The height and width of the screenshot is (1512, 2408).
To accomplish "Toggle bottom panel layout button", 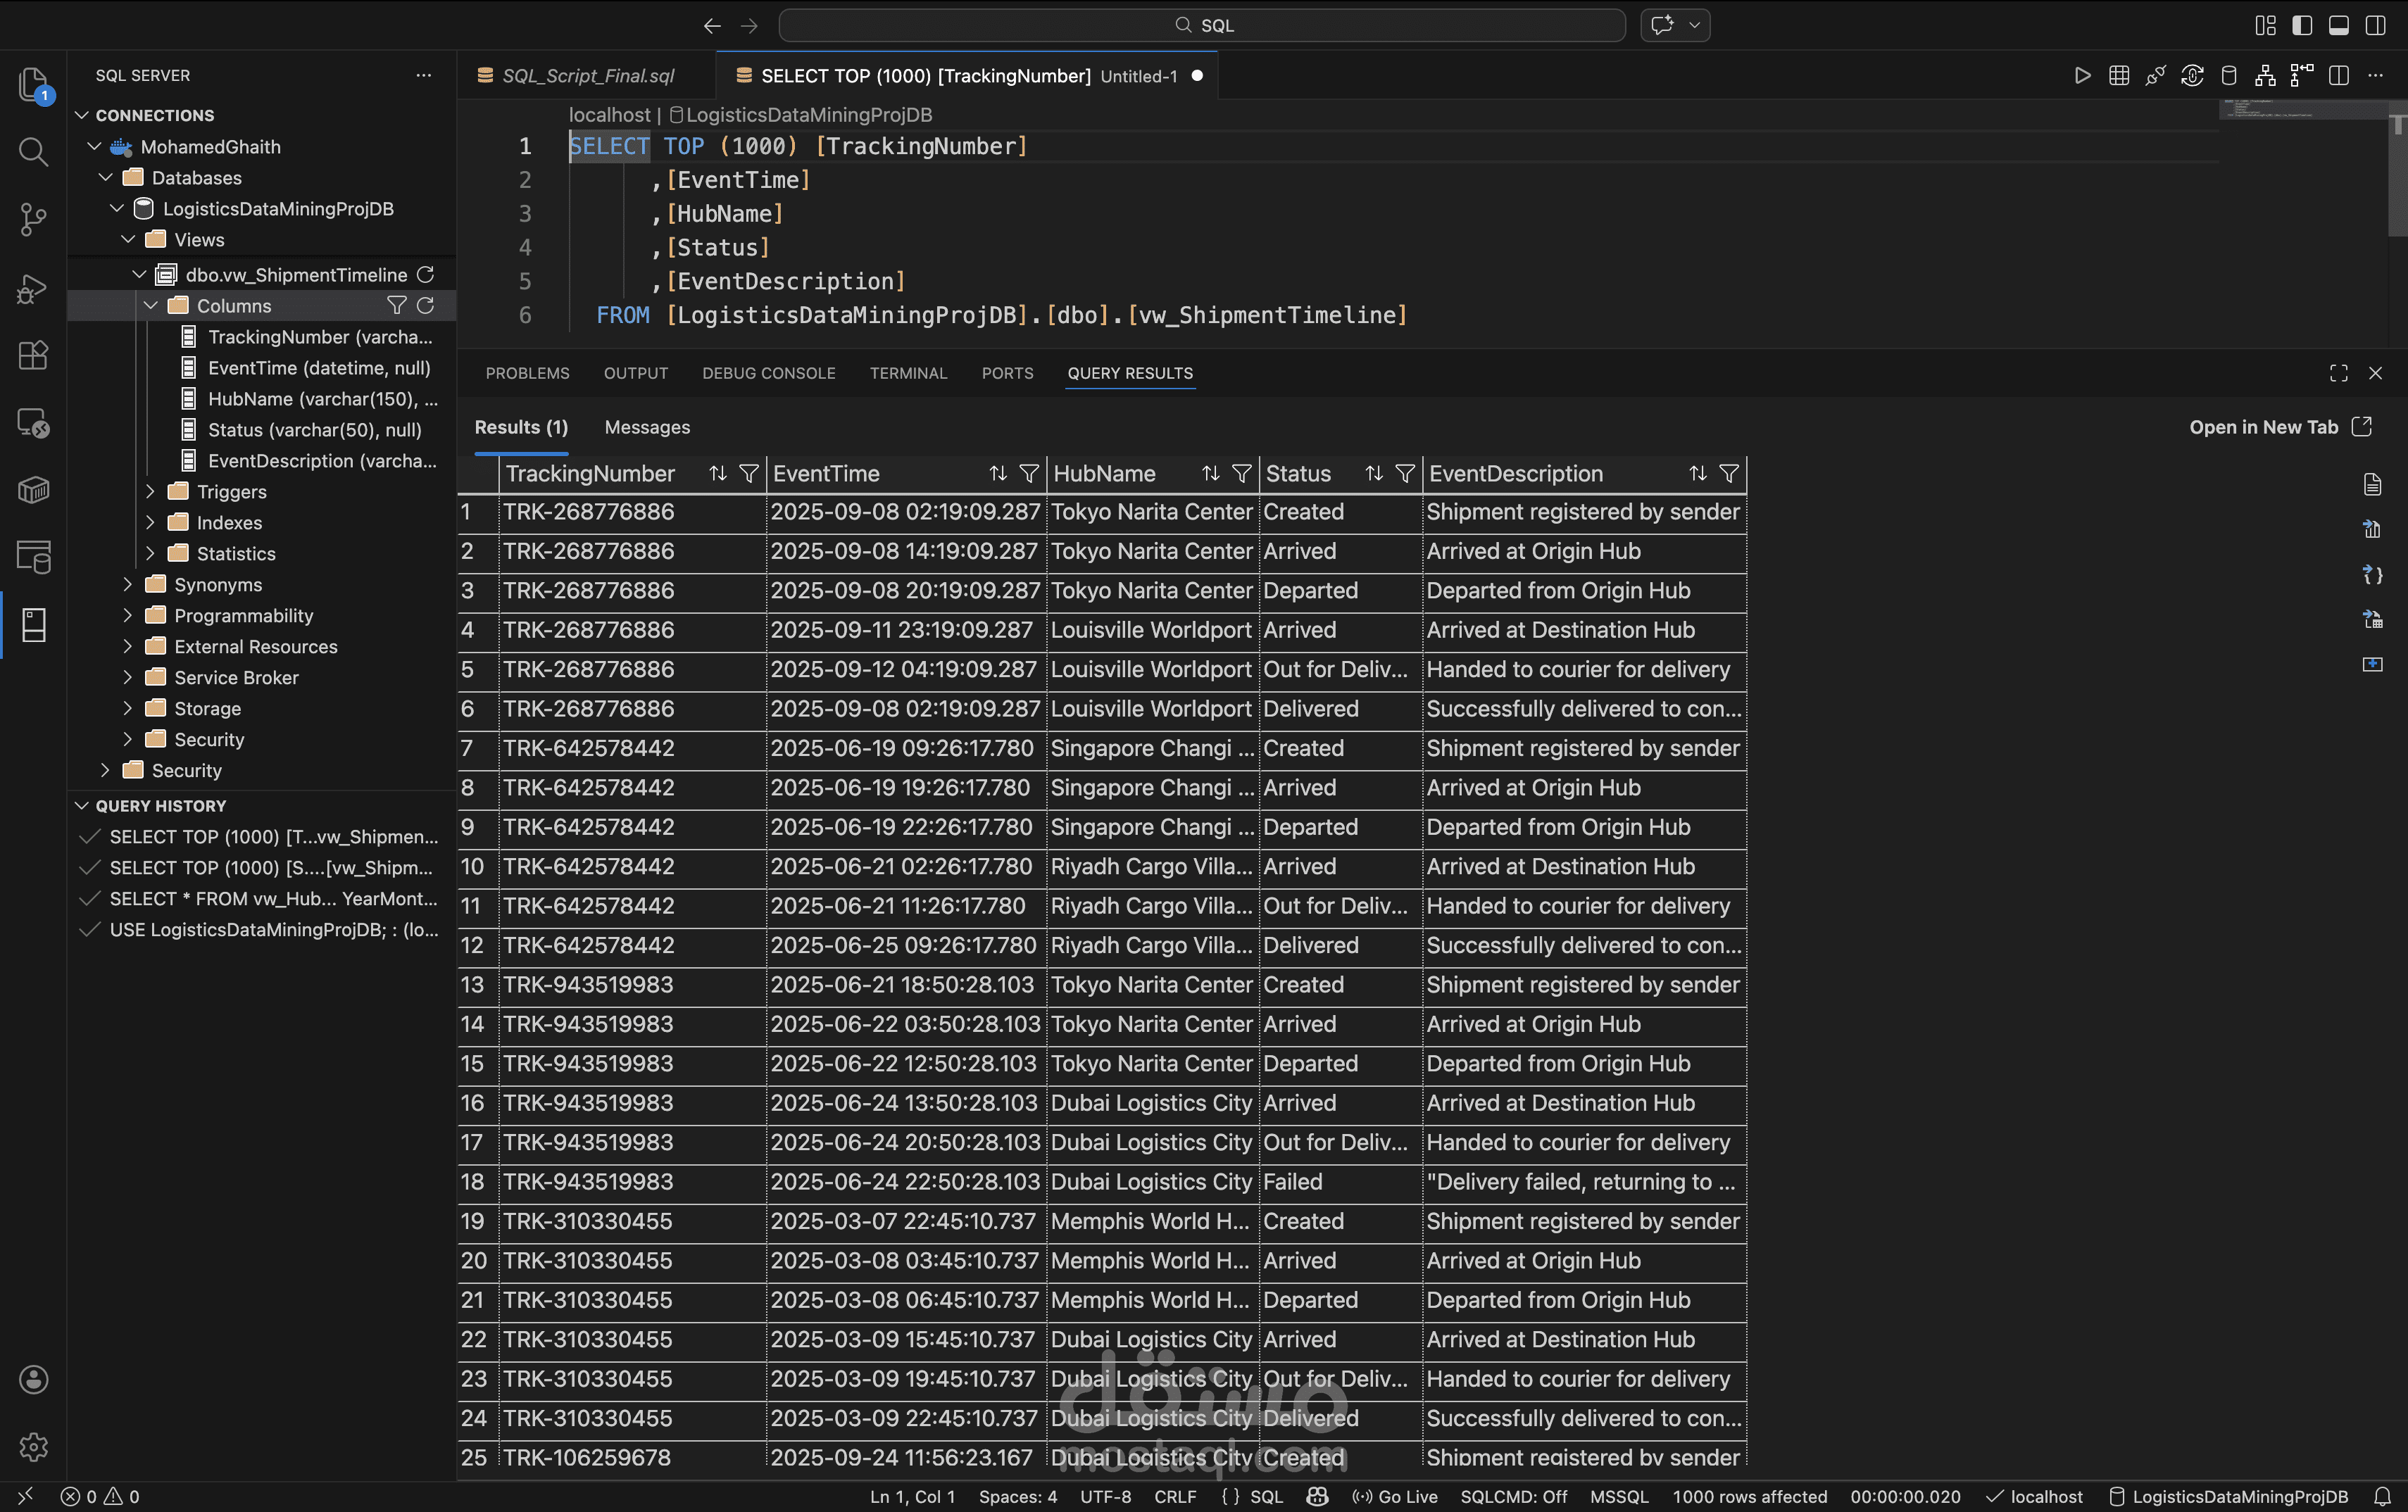I will pos(2339,25).
